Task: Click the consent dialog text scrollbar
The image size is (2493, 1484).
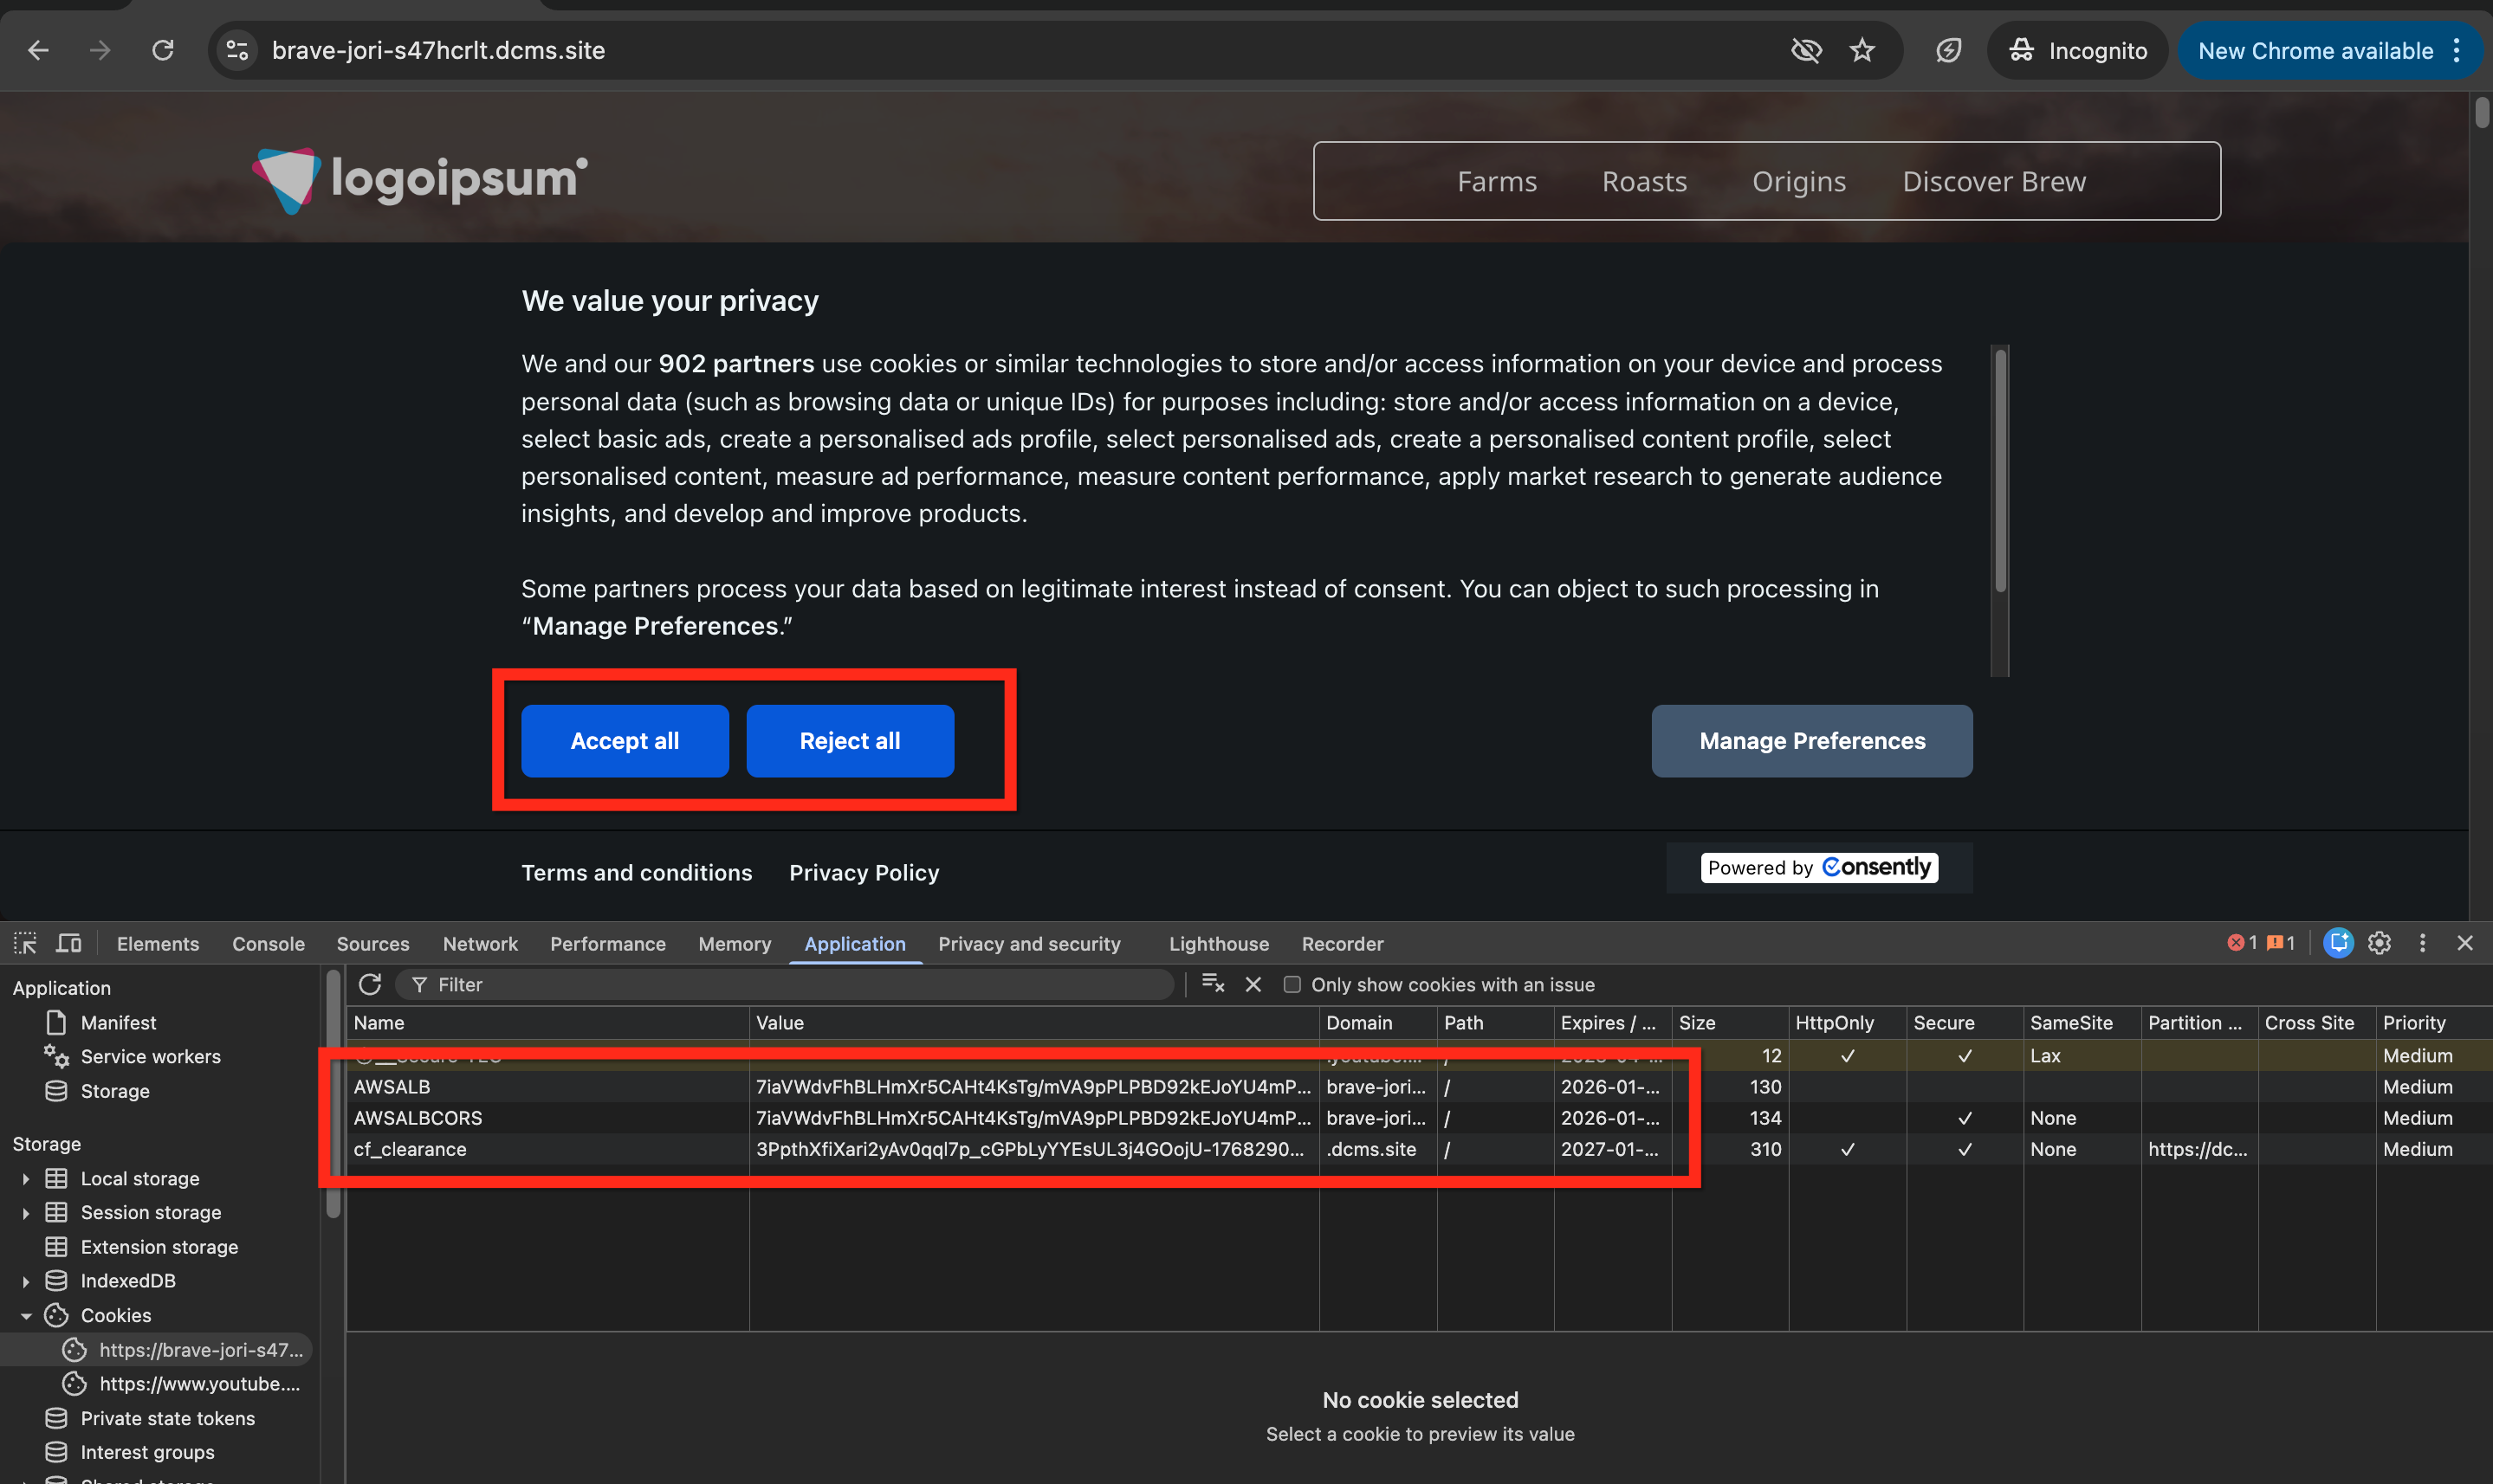Action: pyautogui.click(x=2000, y=470)
